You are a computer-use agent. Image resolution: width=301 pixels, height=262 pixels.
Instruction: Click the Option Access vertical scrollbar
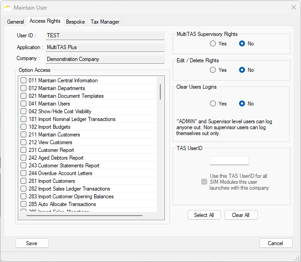(x=160, y=91)
